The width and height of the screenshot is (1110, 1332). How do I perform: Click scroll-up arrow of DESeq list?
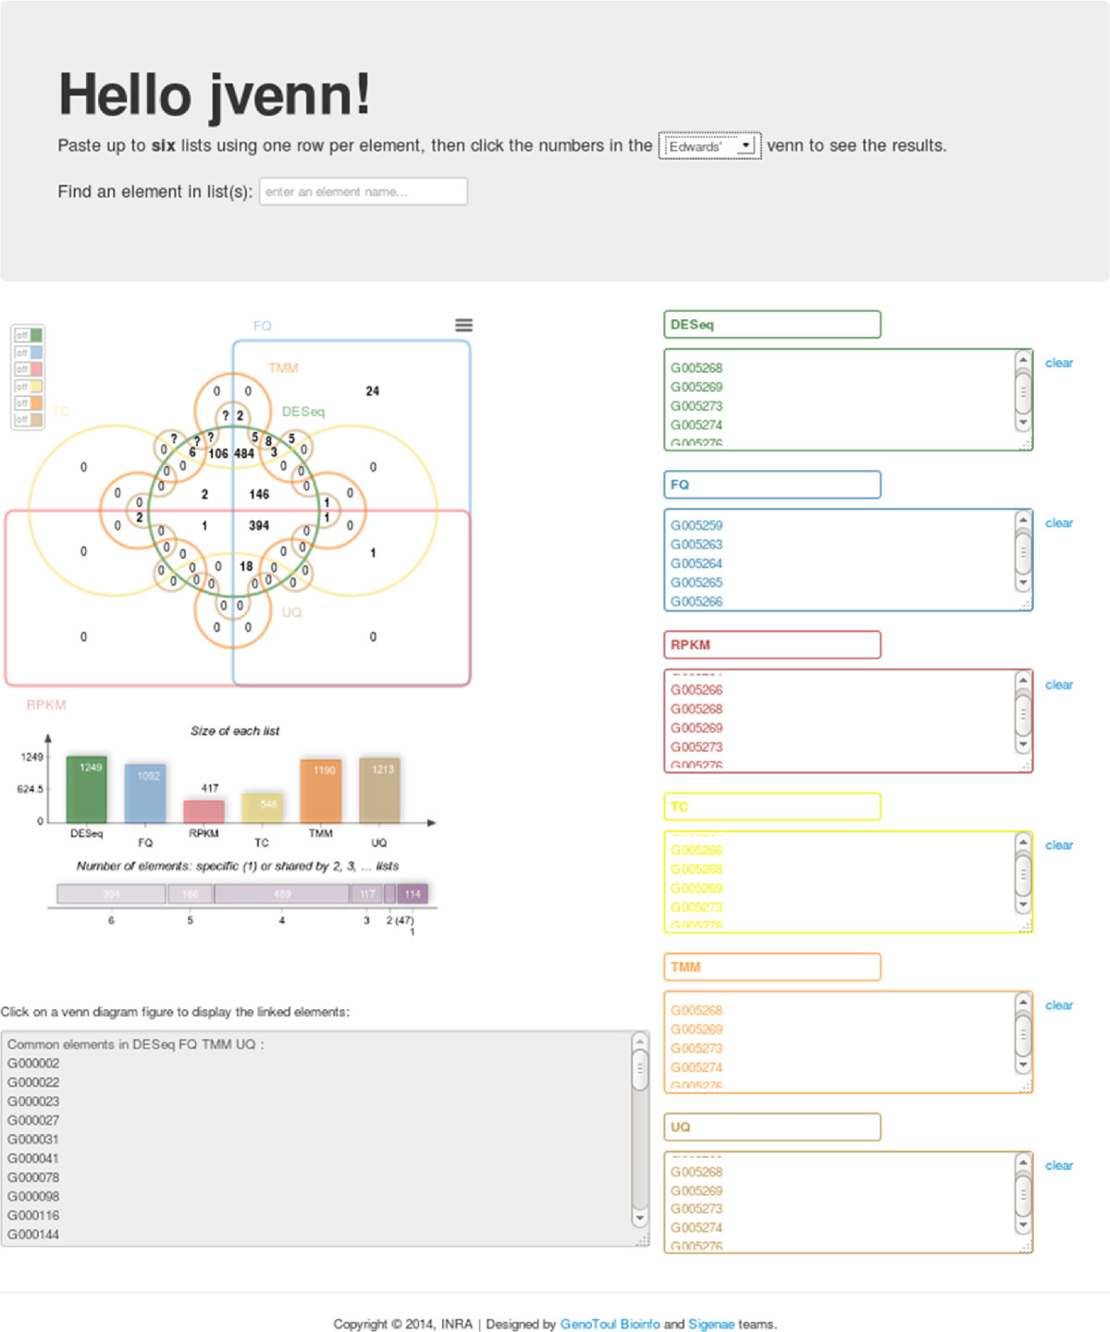coord(1023,360)
